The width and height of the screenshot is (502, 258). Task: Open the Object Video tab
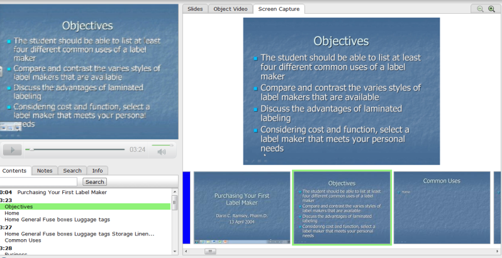[230, 9]
